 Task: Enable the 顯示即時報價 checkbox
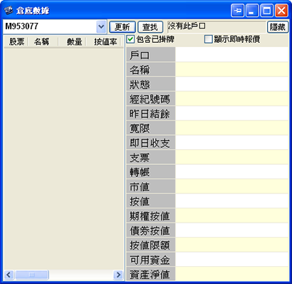click(x=208, y=39)
